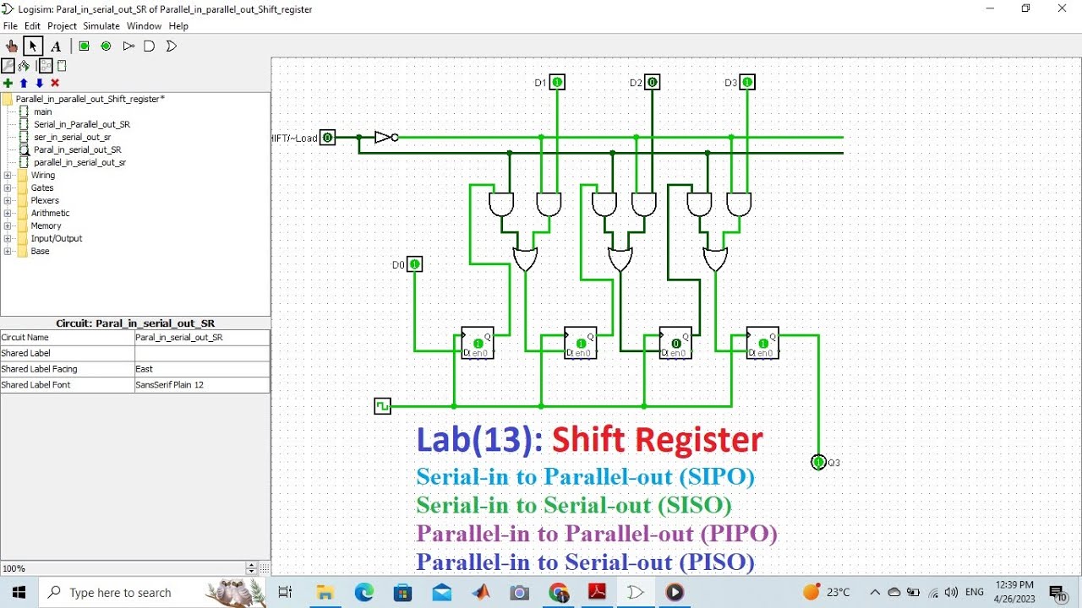Expand the Memory library folder
The height and width of the screenshot is (608, 1082).
coord(8,226)
